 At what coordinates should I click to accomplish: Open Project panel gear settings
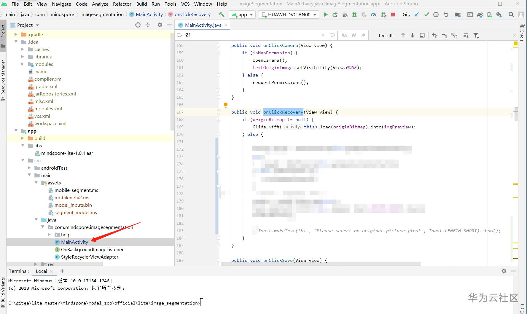click(160, 25)
